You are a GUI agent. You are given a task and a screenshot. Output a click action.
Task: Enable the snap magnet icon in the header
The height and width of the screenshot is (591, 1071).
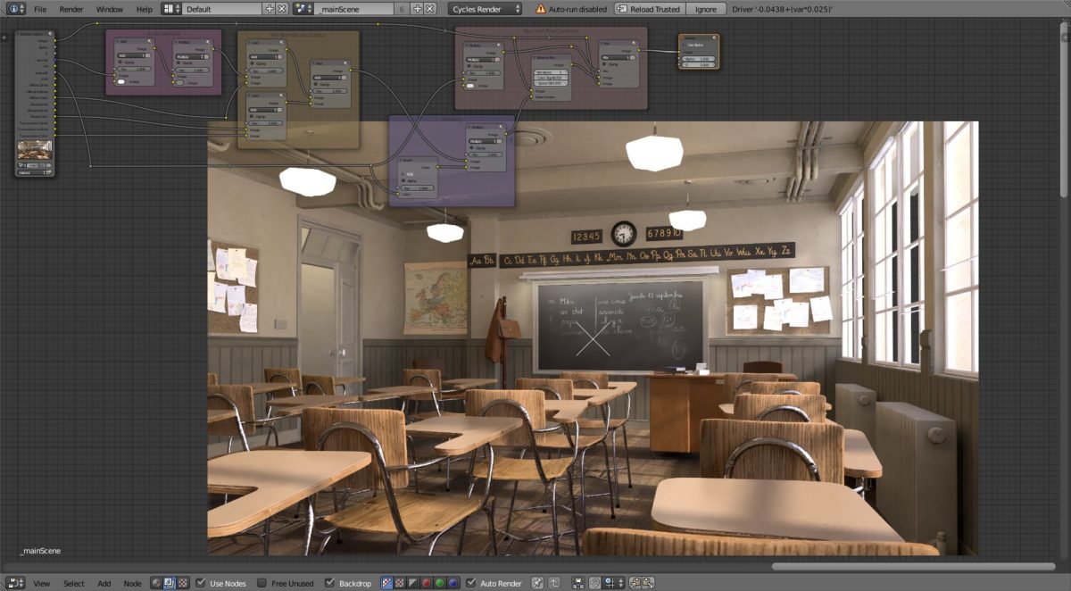(594, 583)
